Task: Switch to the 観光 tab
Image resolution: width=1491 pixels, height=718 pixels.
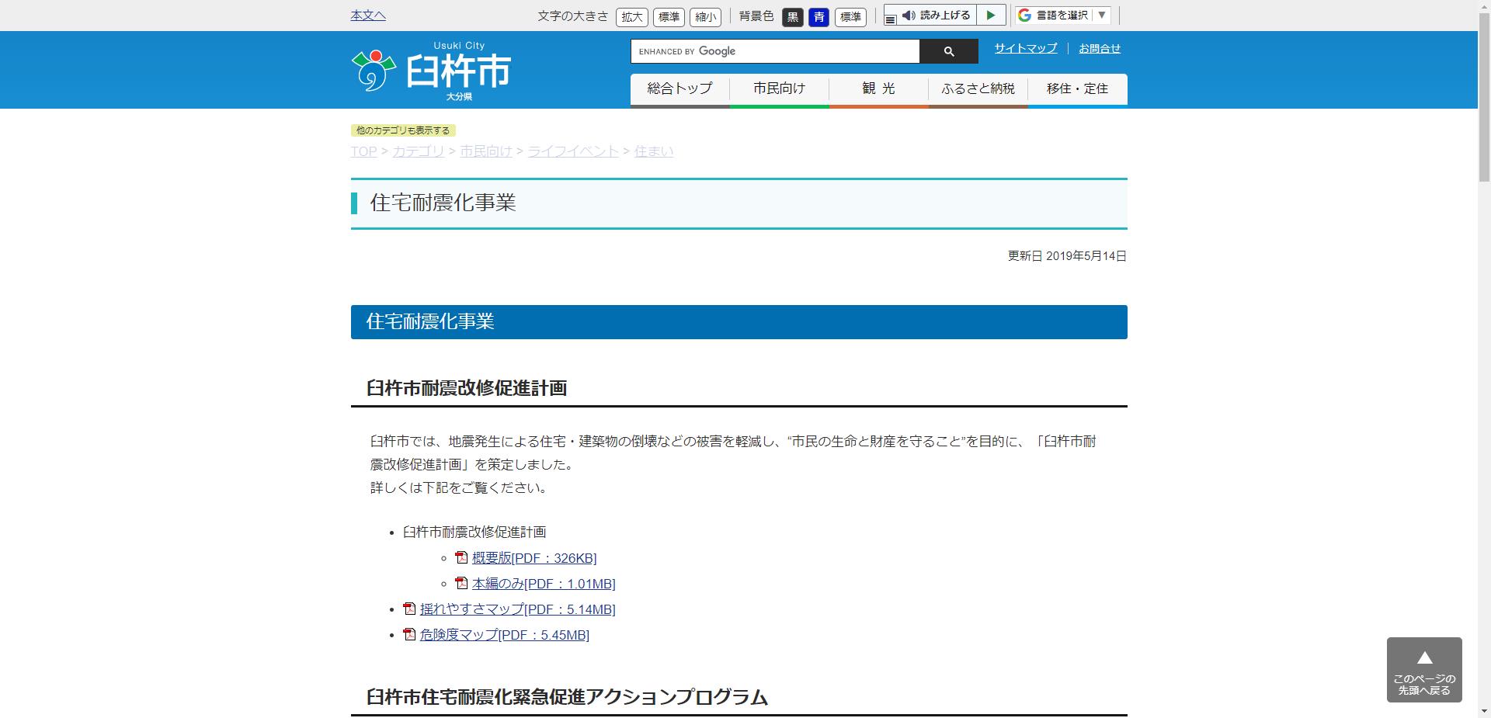Action: tap(878, 88)
